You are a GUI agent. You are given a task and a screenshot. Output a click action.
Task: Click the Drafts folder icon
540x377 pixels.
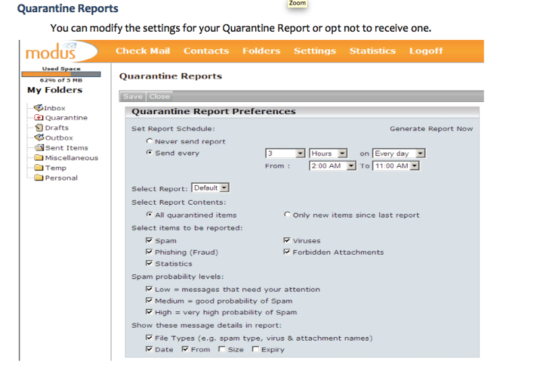pos(39,128)
